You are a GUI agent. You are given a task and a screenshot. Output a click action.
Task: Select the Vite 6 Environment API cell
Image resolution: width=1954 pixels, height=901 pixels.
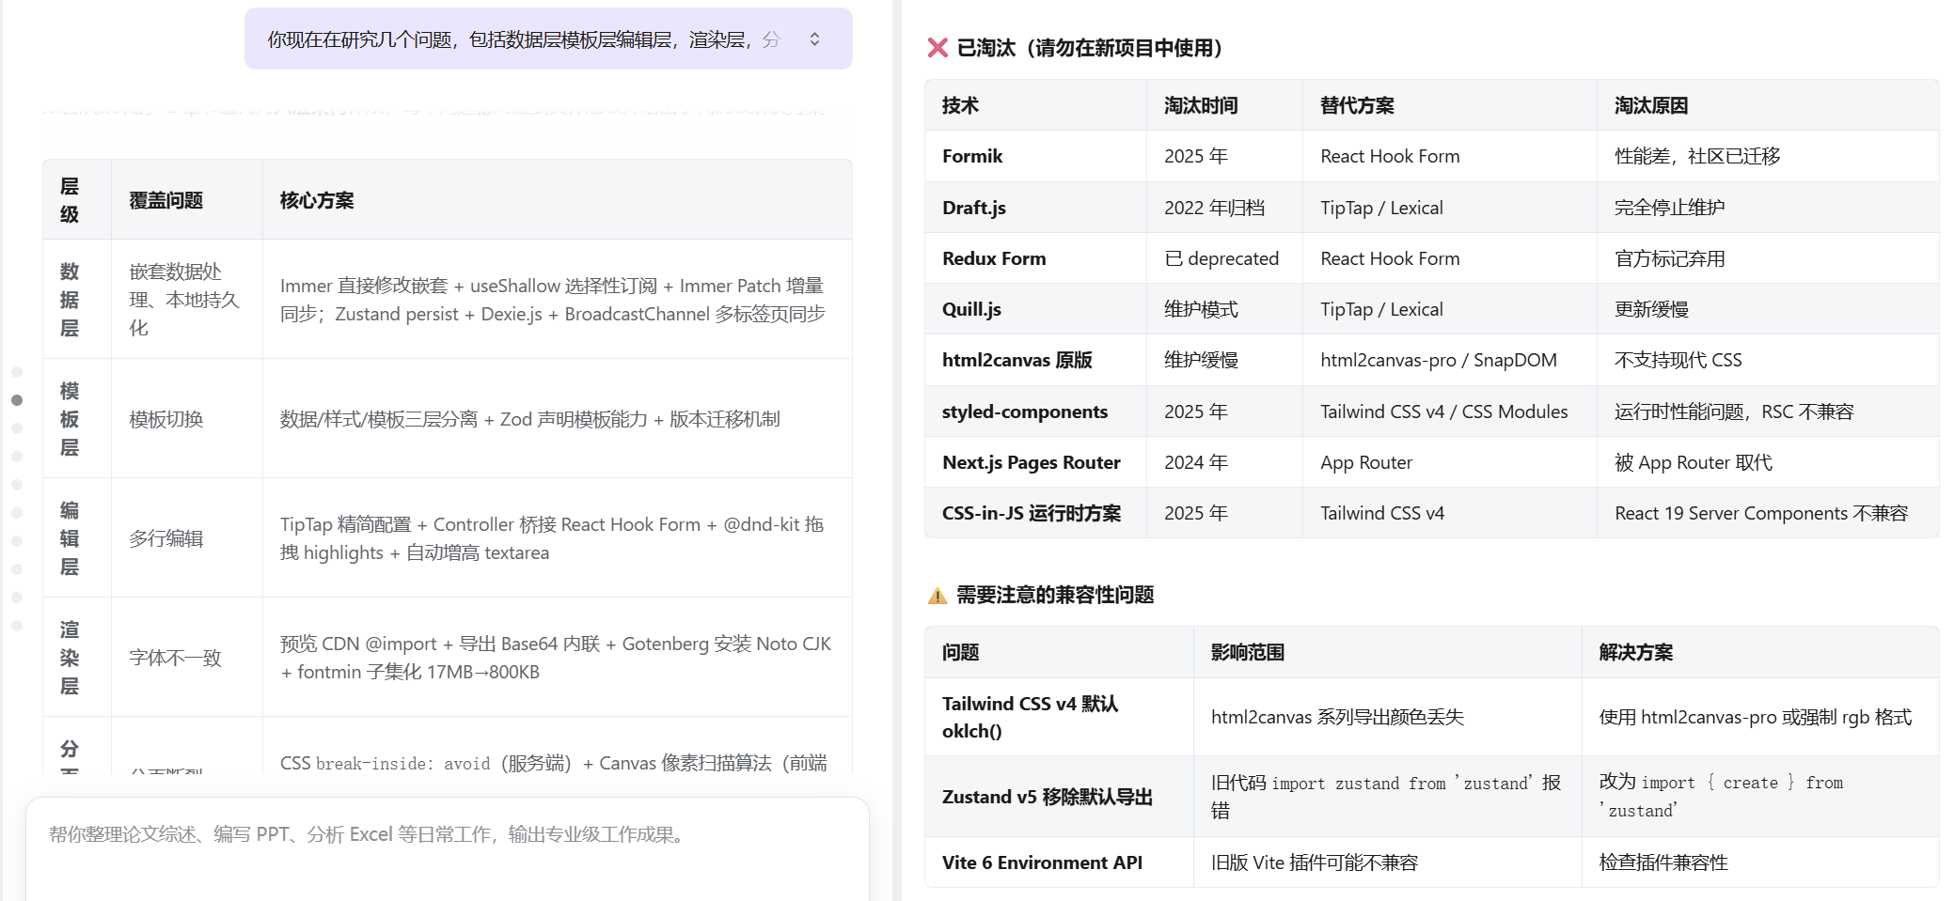click(1042, 862)
